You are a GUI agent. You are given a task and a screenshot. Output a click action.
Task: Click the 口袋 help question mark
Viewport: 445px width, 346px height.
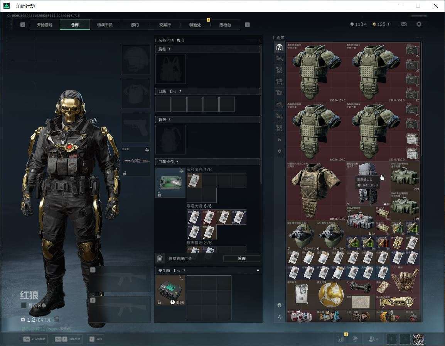click(x=180, y=91)
